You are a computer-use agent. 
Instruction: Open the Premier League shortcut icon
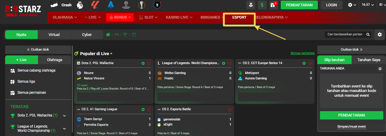click(80, 5)
